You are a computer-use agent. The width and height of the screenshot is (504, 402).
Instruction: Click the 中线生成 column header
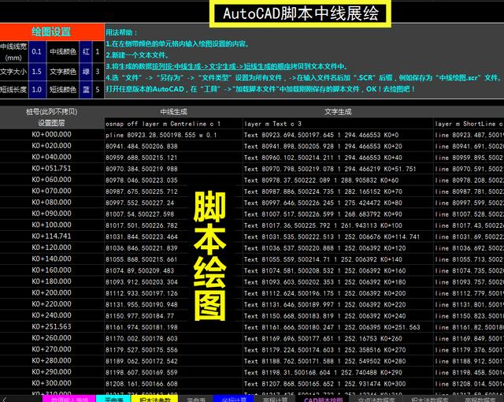point(173,112)
